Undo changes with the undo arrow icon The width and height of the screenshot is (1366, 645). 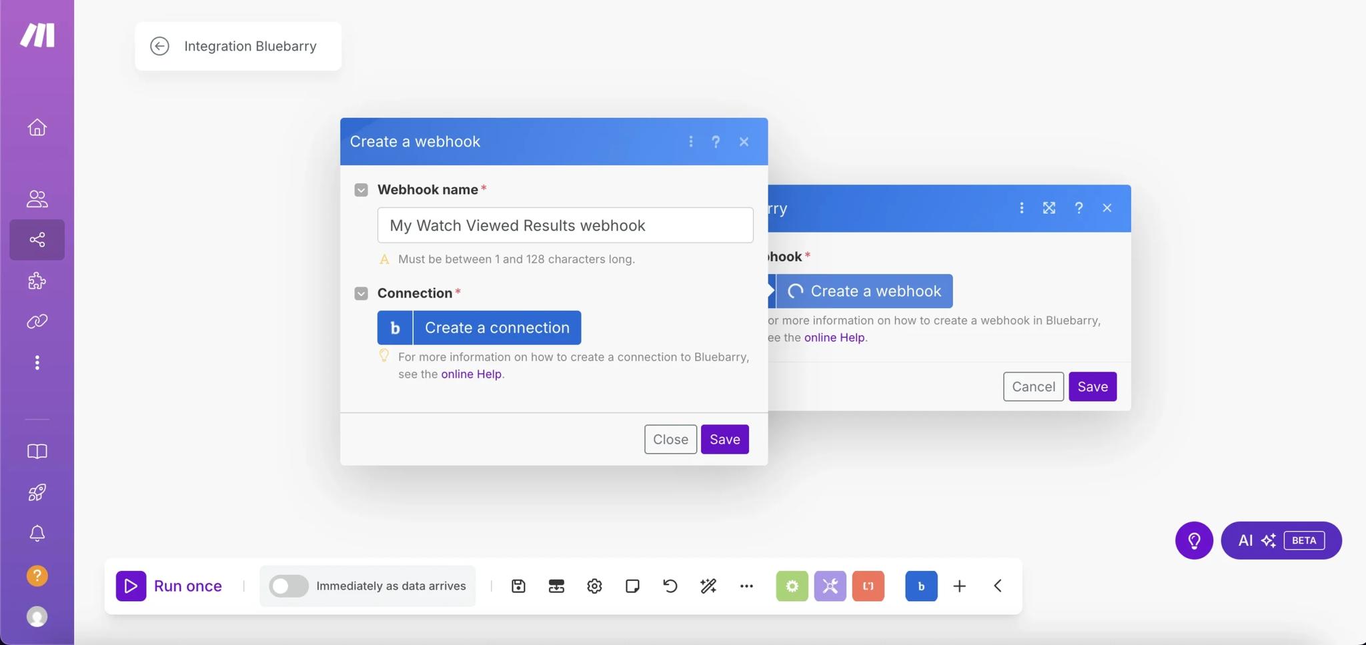pyautogui.click(x=670, y=586)
